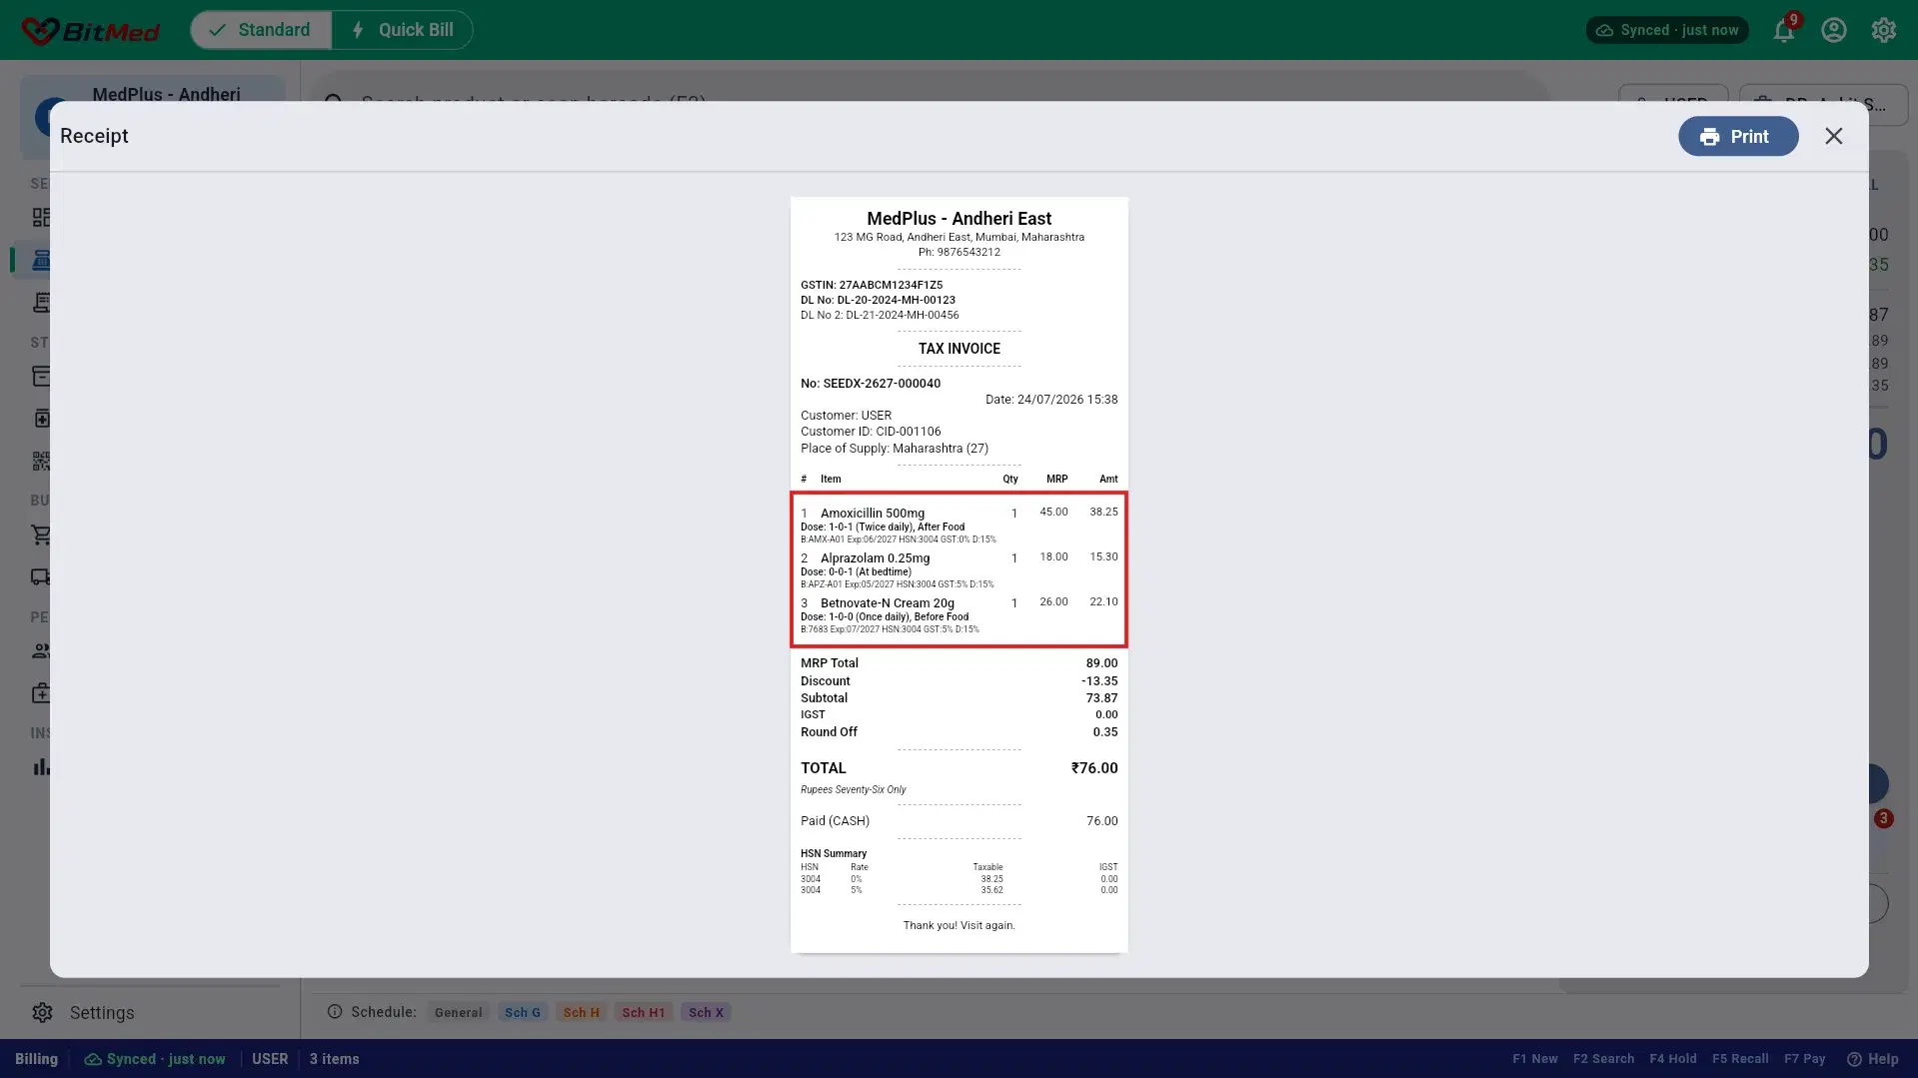Open the bar chart icon in sidebar
The height and width of the screenshot is (1078, 1918).
[x=41, y=767]
